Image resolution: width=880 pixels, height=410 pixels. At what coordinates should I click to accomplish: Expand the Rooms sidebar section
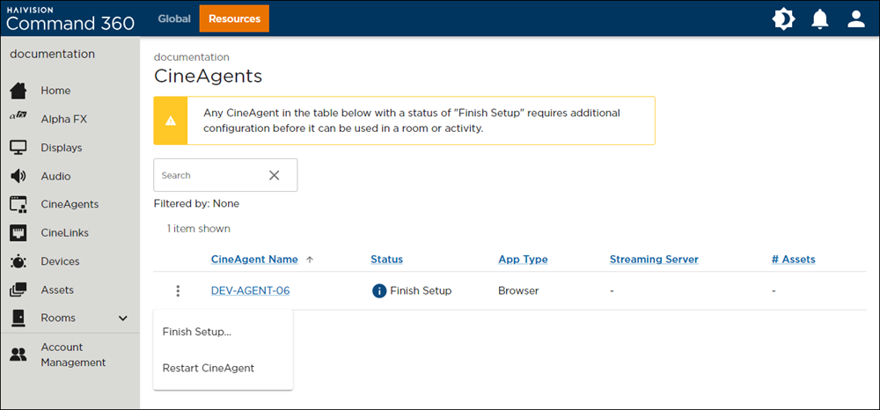pyautogui.click(x=123, y=318)
